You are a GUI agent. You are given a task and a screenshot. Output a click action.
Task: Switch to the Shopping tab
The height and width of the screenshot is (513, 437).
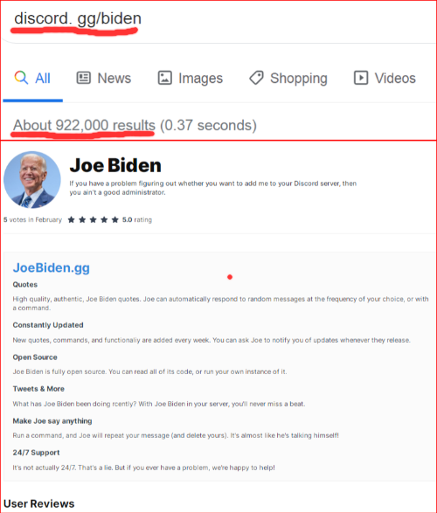288,78
